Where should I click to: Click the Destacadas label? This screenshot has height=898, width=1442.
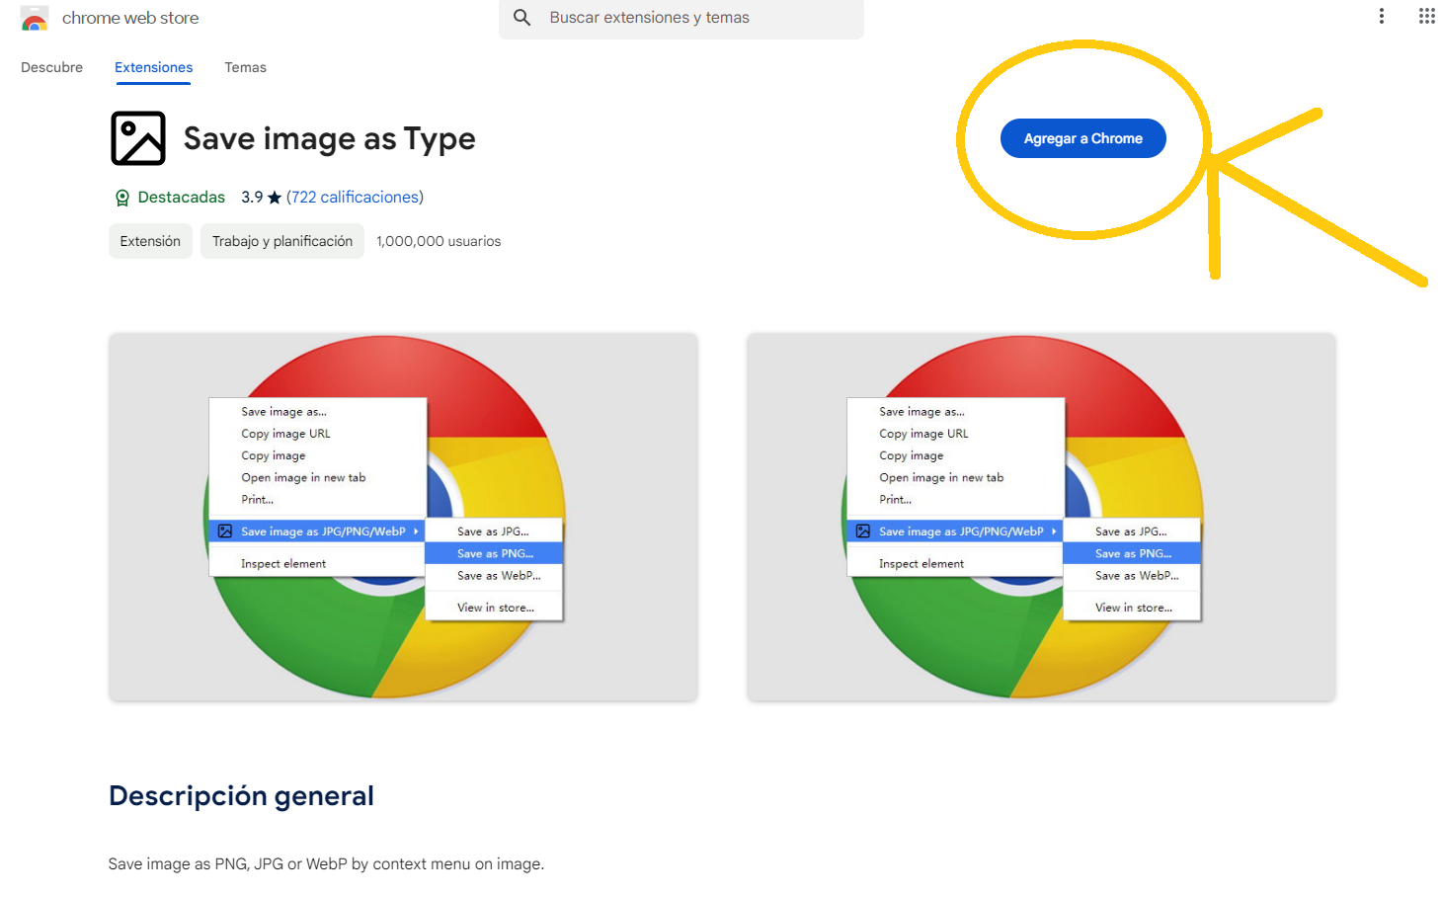pyautogui.click(x=182, y=198)
